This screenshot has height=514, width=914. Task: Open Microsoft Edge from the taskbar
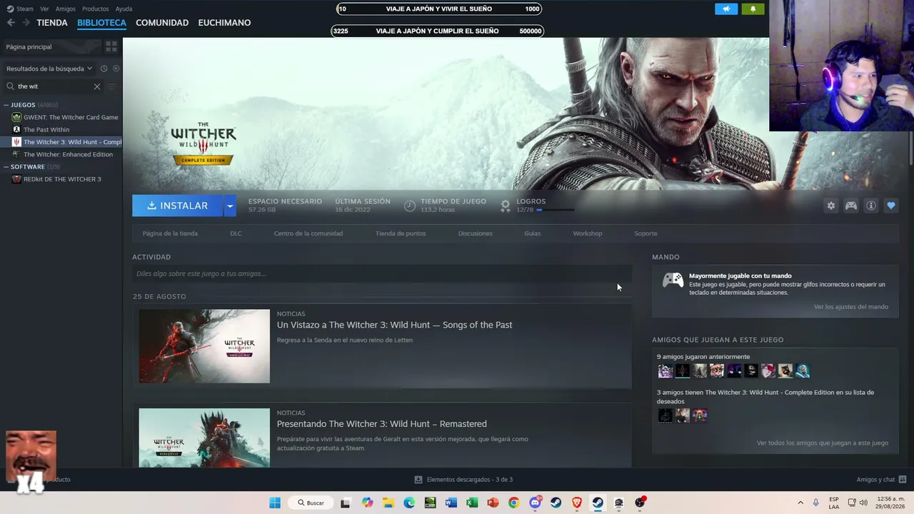click(409, 503)
